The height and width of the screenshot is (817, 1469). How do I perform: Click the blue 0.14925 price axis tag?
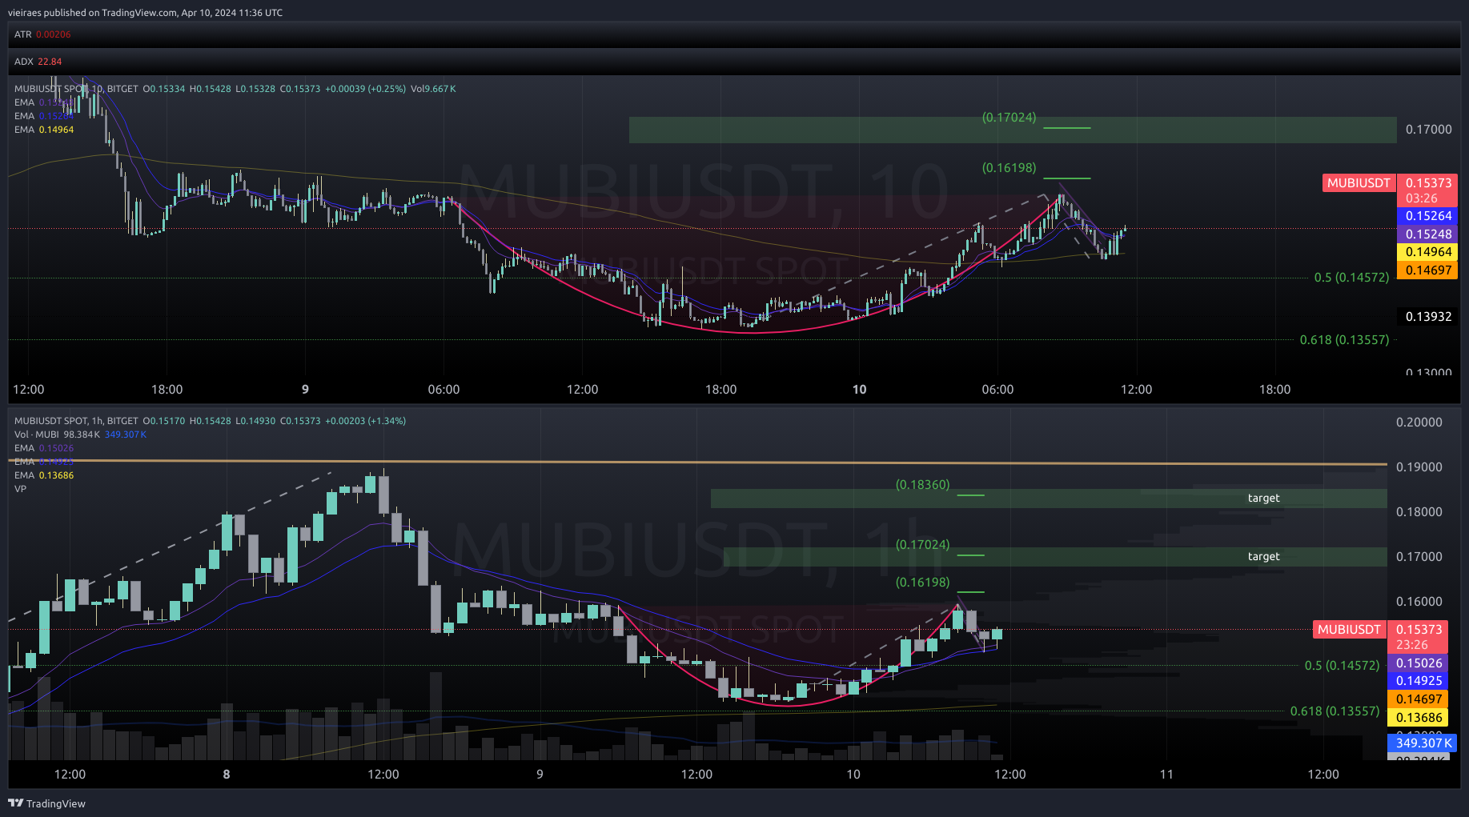pos(1419,681)
